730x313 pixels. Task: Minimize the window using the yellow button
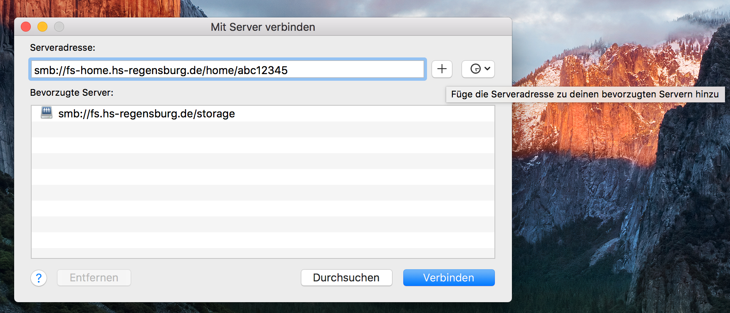coord(42,27)
